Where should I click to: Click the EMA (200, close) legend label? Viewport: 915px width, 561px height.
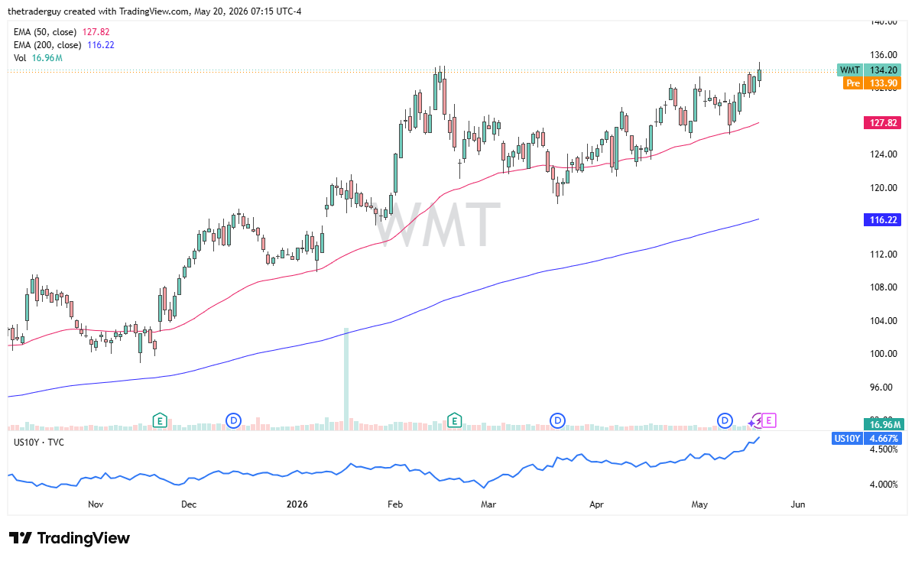click(x=47, y=45)
